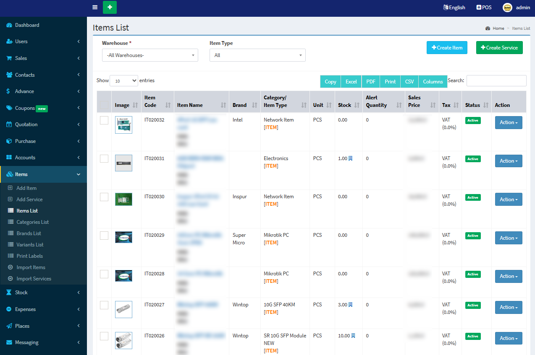Change the show entries count selector
Screen dimensions: 535x355
(123, 81)
